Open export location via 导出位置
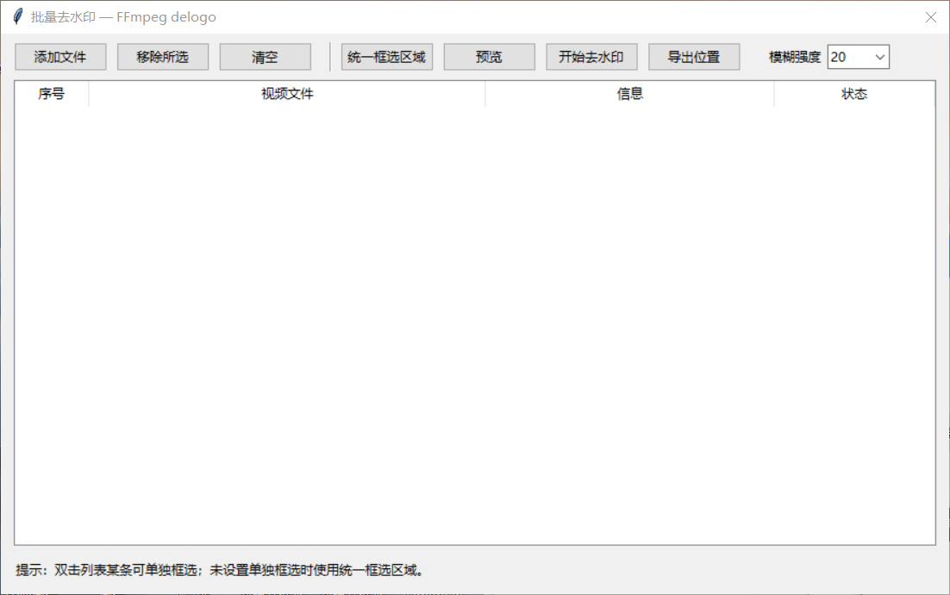This screenshot has width=950, height=595. (693, 57)
